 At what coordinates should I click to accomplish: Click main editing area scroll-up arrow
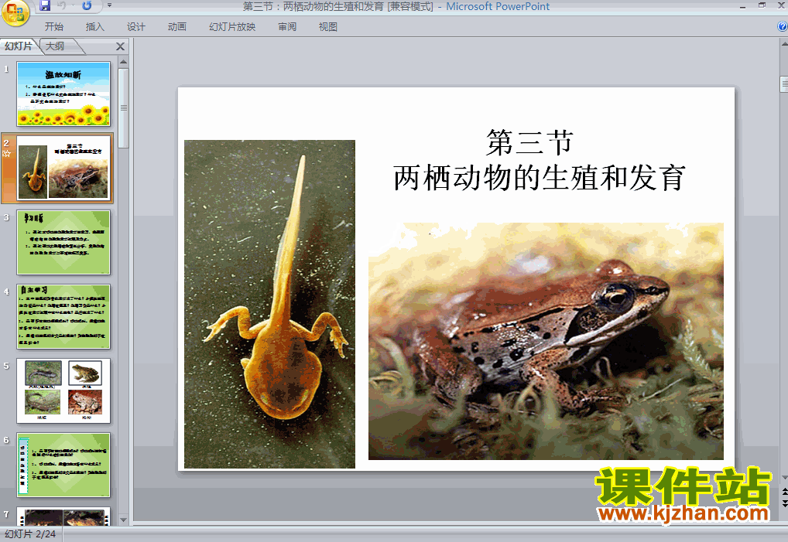(784, 44)
